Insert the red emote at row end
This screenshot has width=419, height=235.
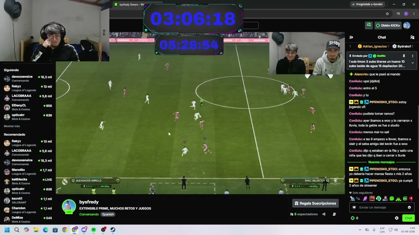click(x=411, y=198)
